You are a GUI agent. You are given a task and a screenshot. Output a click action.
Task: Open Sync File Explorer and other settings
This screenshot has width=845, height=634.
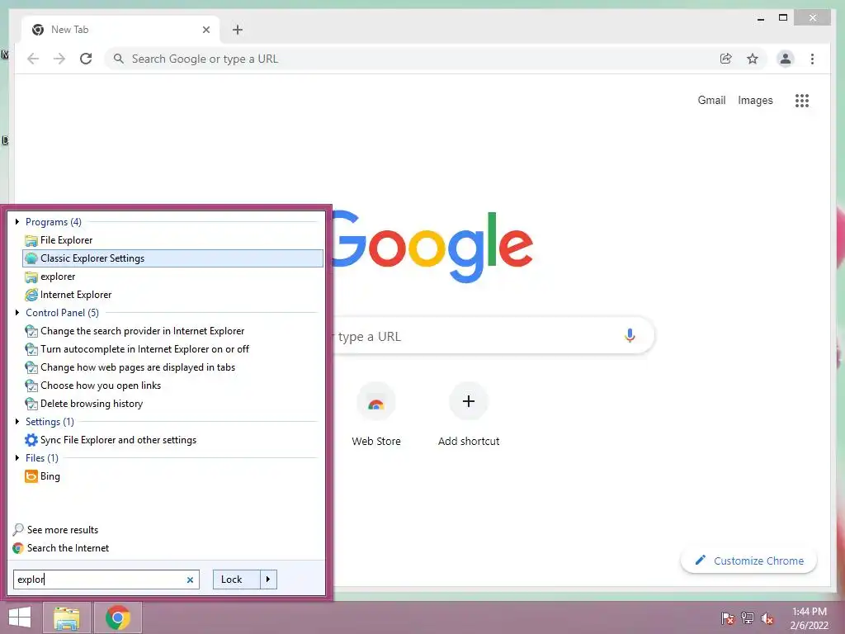(172, 440)
